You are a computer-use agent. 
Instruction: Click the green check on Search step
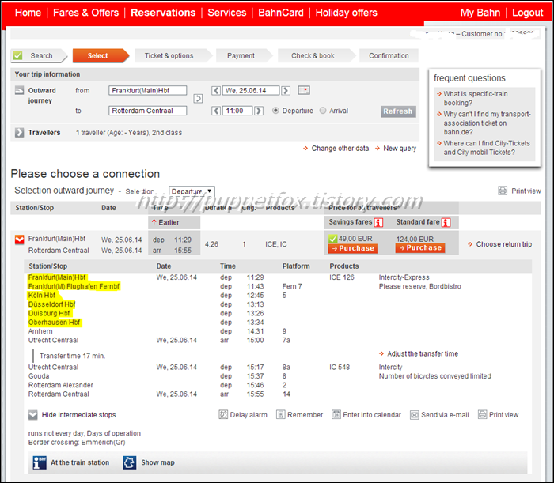[x=17, y=55]
